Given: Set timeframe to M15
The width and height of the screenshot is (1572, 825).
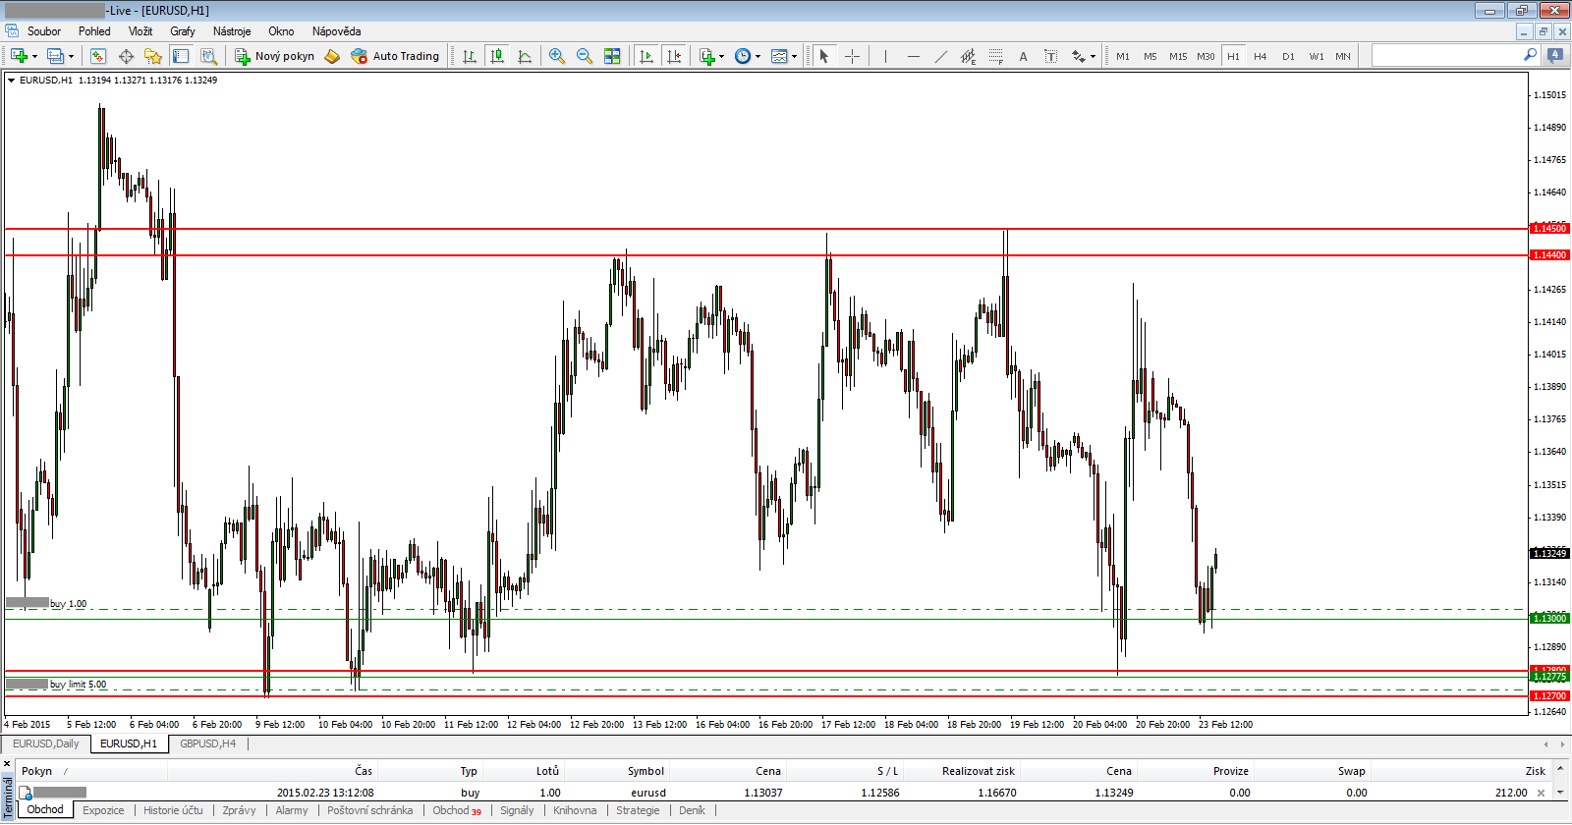Looking at the screenshot, I should coord(1178,56).
